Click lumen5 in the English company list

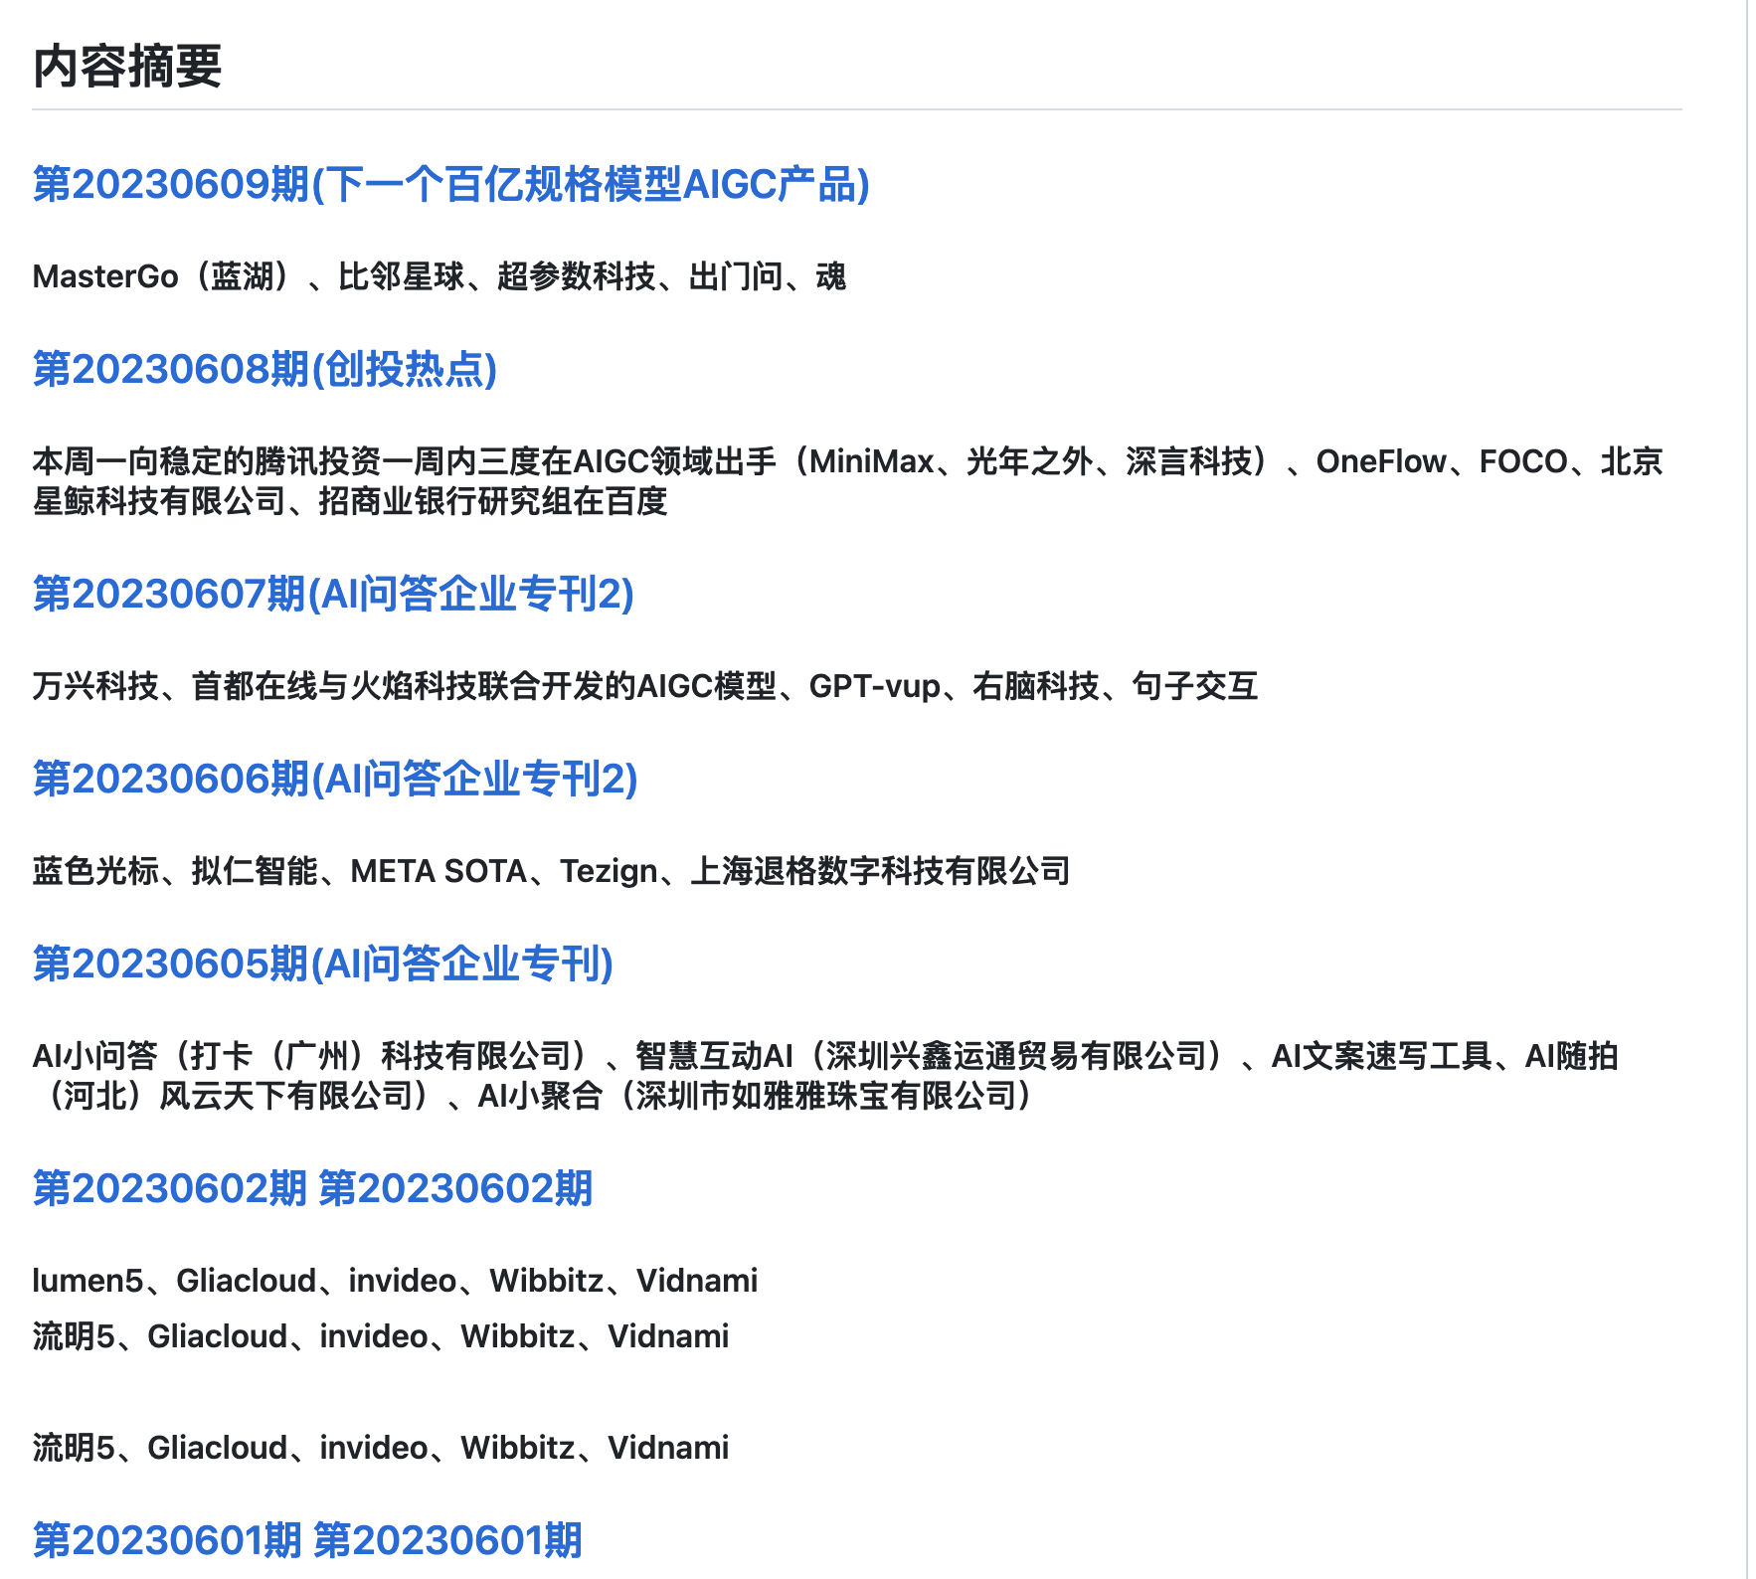click(x=88, y=1281)
